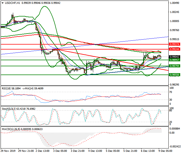The height and width of the screenshot is (154, 181).
Task: Select the 9 Dec 05:00 time axis label
Action: point(165,151)
